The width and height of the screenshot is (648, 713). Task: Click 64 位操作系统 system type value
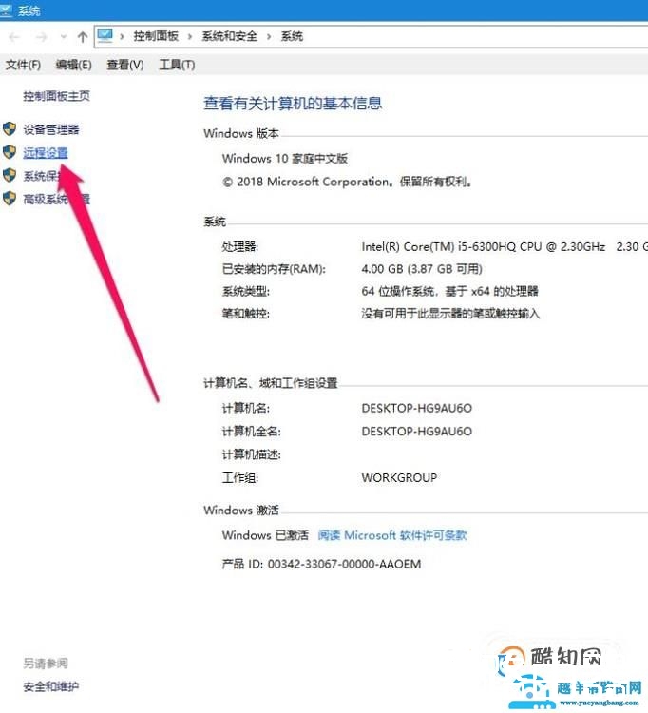pyautogui.click(x=449, y=291)
